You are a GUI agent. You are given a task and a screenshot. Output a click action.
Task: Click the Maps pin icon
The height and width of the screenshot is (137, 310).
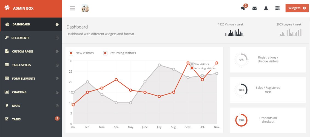[x=7, y=106]
